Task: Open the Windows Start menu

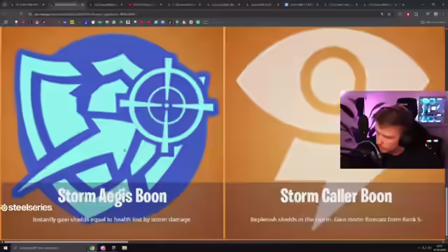Action: tap(5, 248)
